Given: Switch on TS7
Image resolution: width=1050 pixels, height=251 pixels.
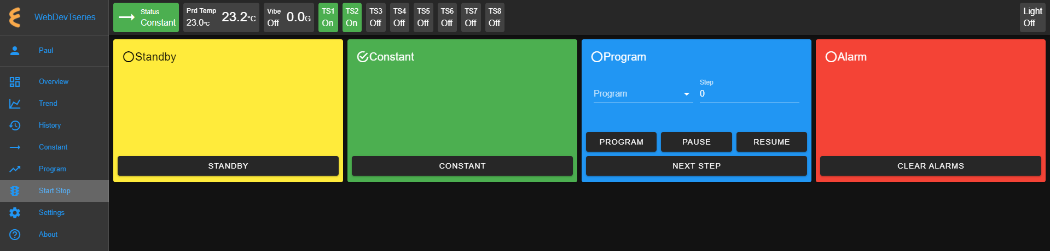Looking at the screenshot, I should (471, 17).
